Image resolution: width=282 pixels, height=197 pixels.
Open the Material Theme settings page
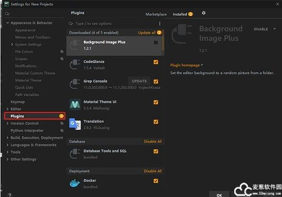(28, 80)
